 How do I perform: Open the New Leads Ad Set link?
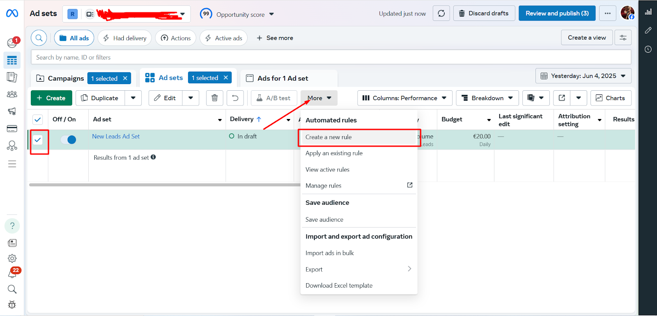(x=116, y=137)
